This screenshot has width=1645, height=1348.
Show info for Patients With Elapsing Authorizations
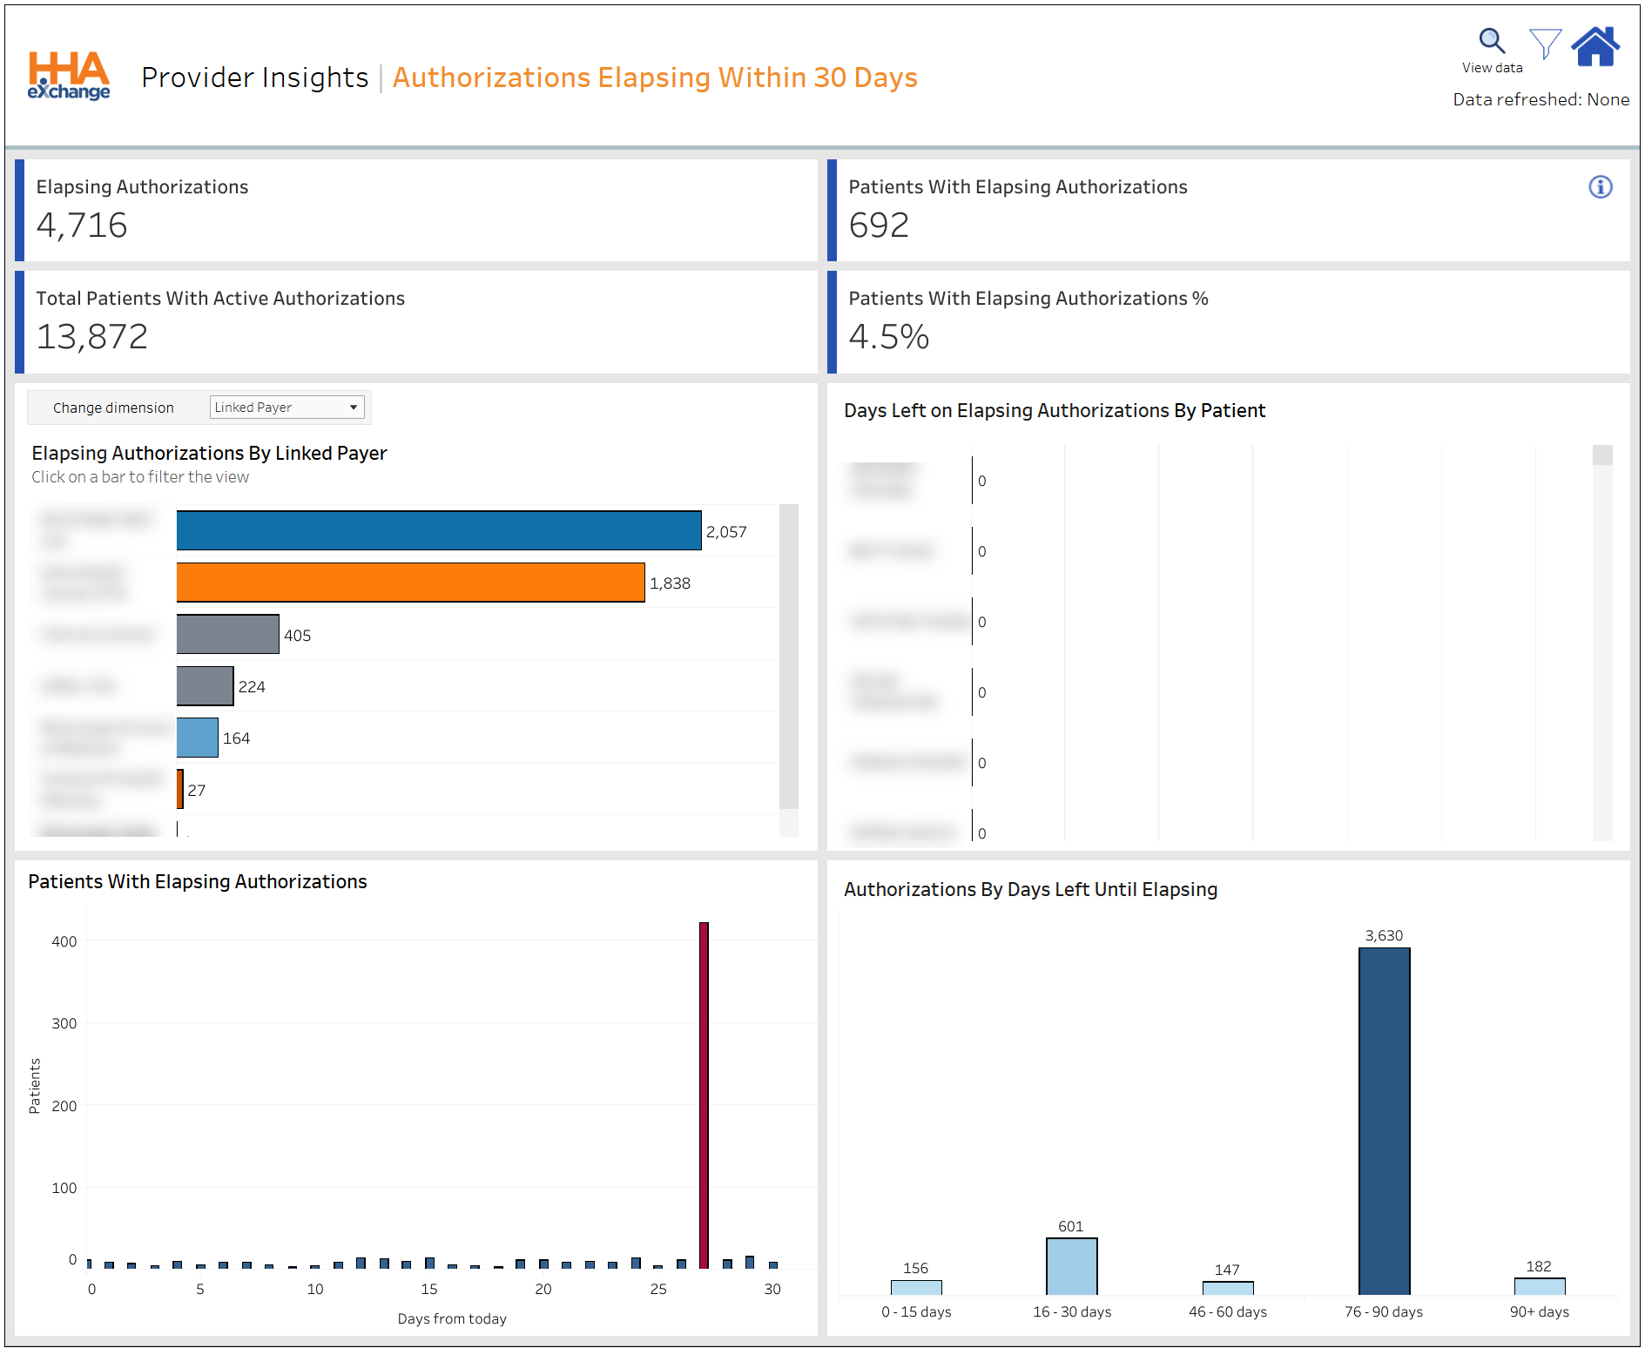click(x=1600, y=187)
